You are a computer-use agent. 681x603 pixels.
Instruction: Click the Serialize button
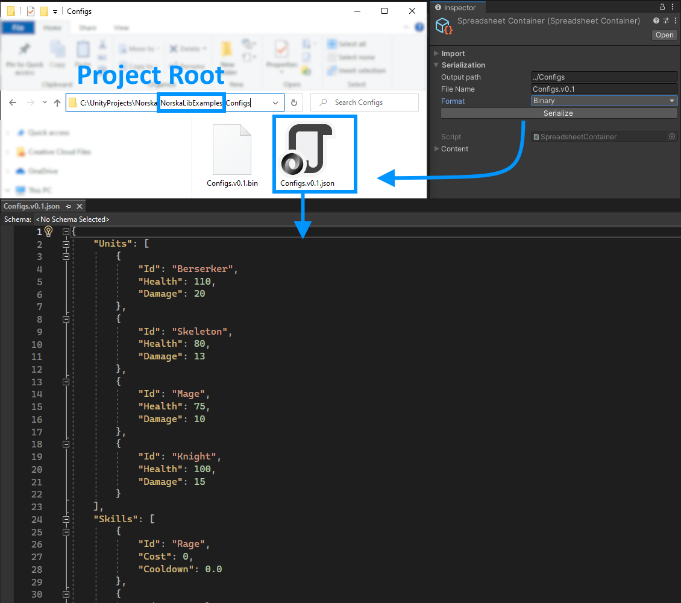click(559, 113)
